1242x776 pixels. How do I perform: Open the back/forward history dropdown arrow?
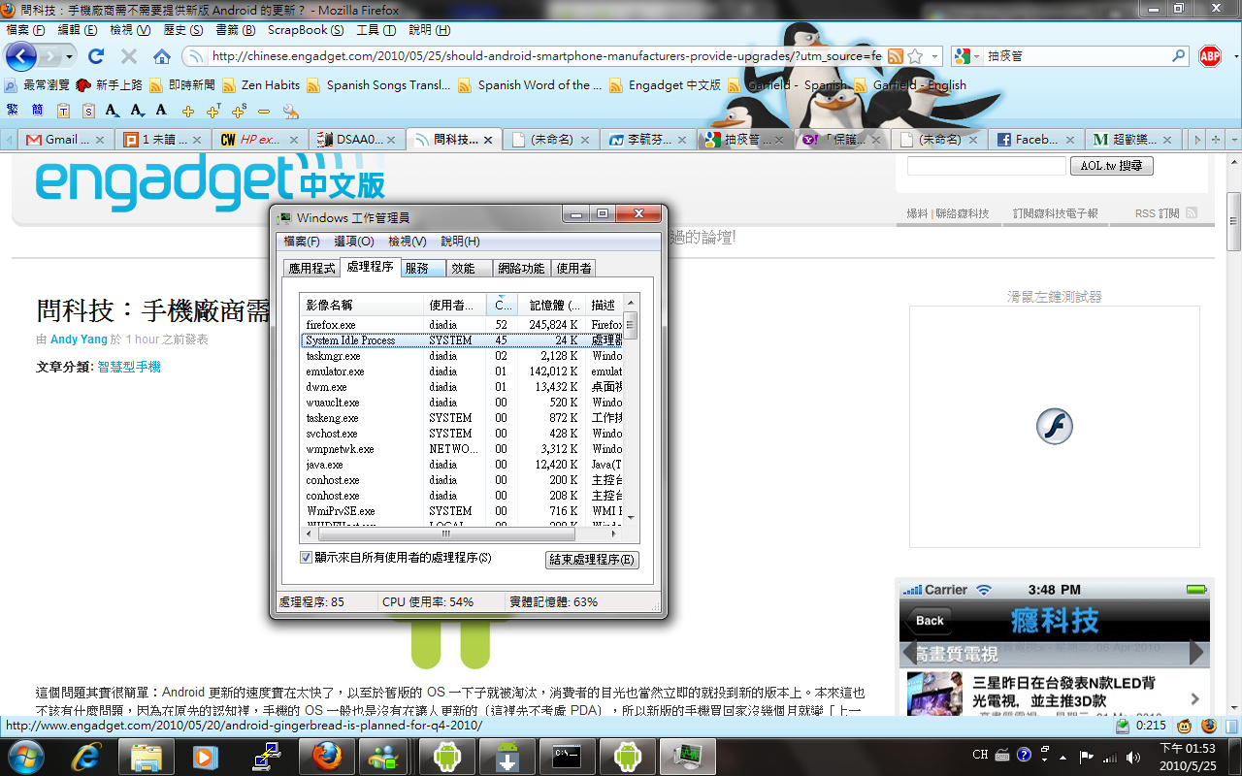[69, 56]
